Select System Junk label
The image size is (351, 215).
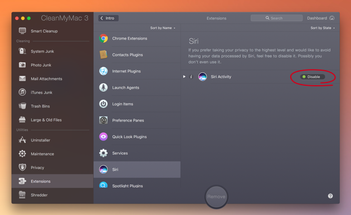[42, 51]
